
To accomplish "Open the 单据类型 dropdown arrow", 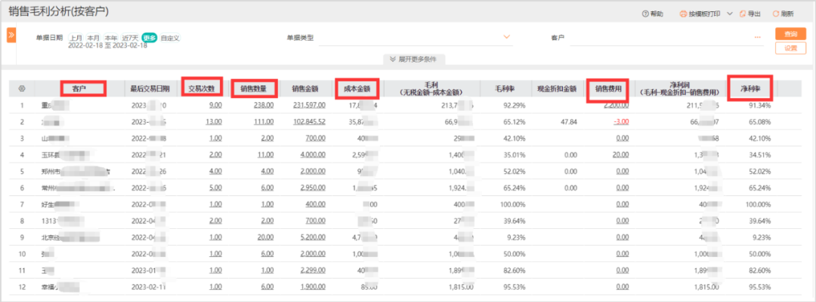I will pyautogui.click(x=506, y=38).
